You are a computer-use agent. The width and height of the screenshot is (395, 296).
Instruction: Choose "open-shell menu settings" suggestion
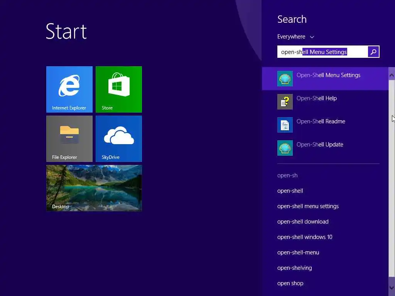click(x=308, y=206)
